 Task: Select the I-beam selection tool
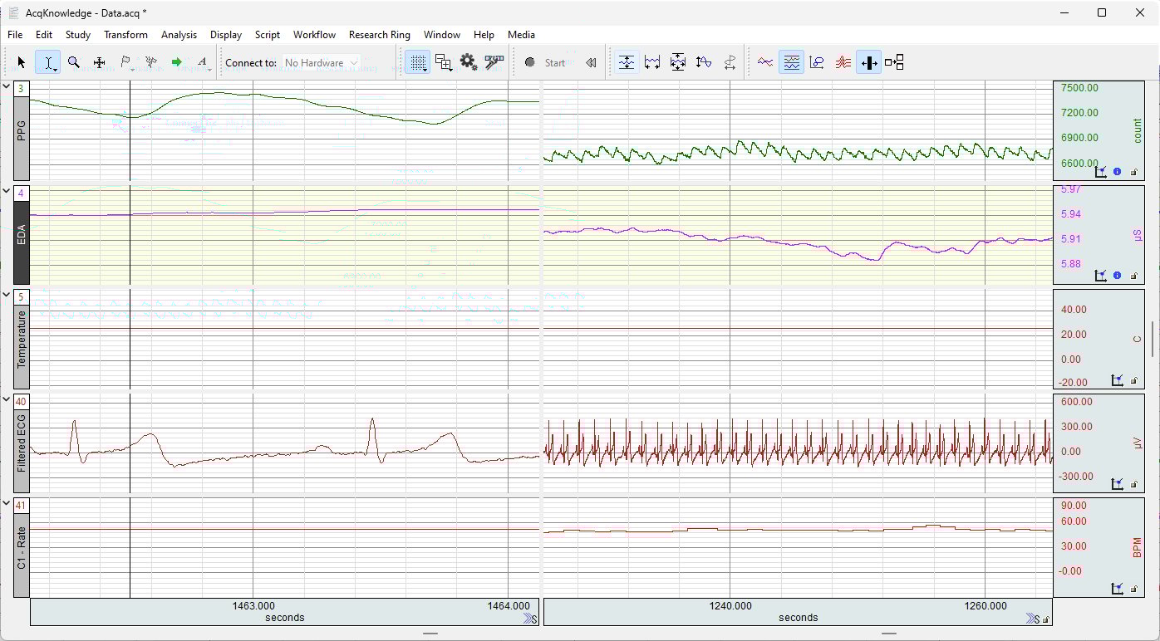click(48, 62)
